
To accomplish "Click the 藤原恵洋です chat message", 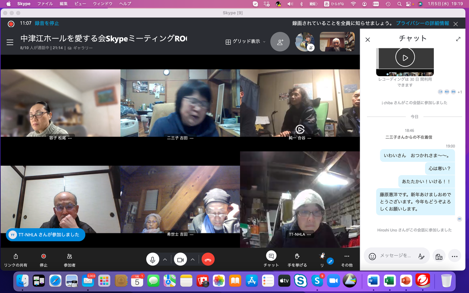I will click(416, 202).
